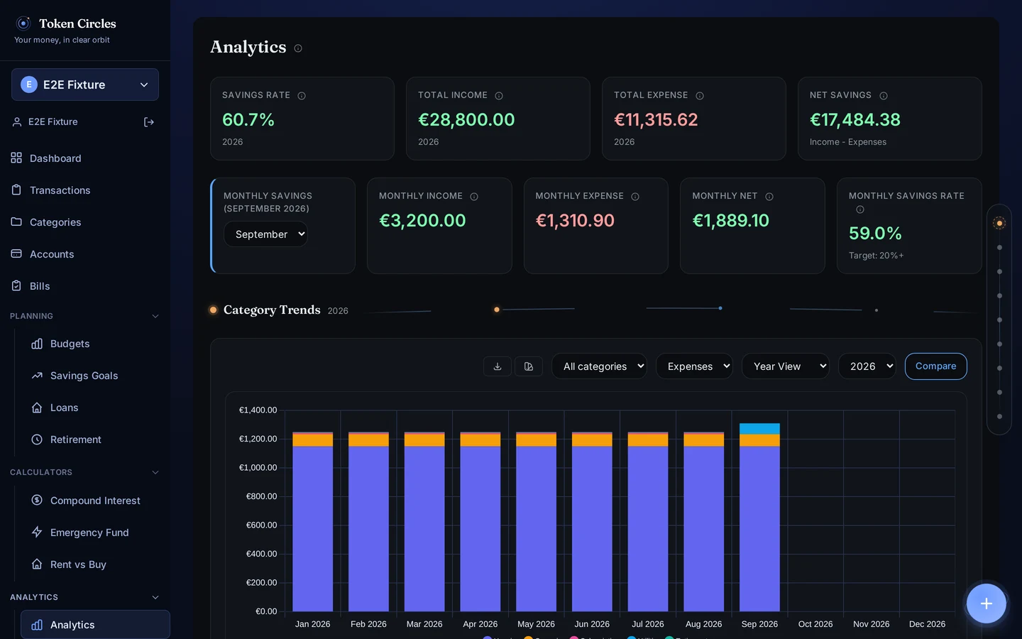Click the Budgets bar-chart icon
1022x639 pixels.
click(37, 344)
